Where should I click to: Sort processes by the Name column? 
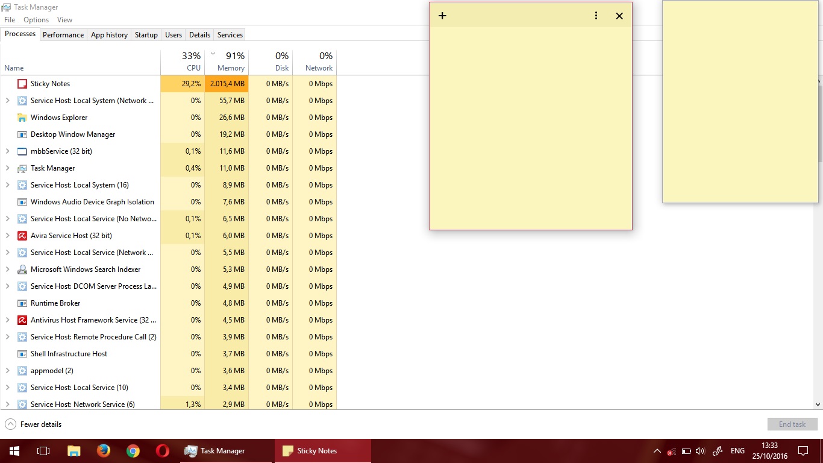pyautogui.click(x=80, y=61)
